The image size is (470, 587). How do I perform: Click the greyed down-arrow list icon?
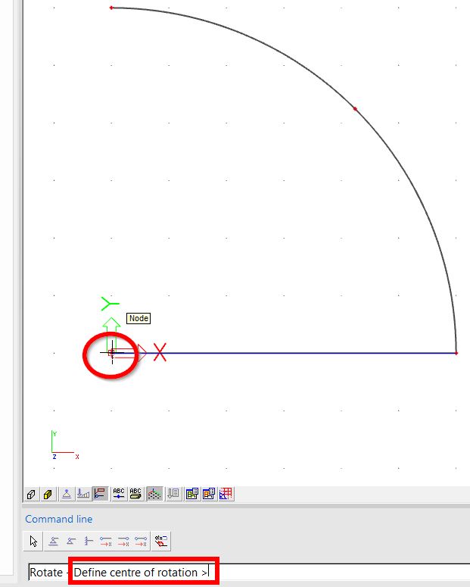point(173,494)
